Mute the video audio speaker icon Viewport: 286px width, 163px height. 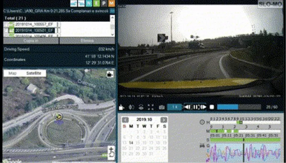pyautogui.click(x=131, y=107)
